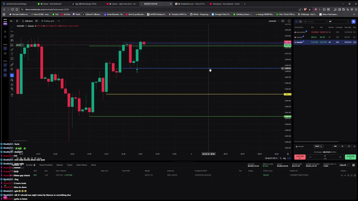Open positions panel column layout icon
Screen dimensions: 358x201
click(354, 165)
